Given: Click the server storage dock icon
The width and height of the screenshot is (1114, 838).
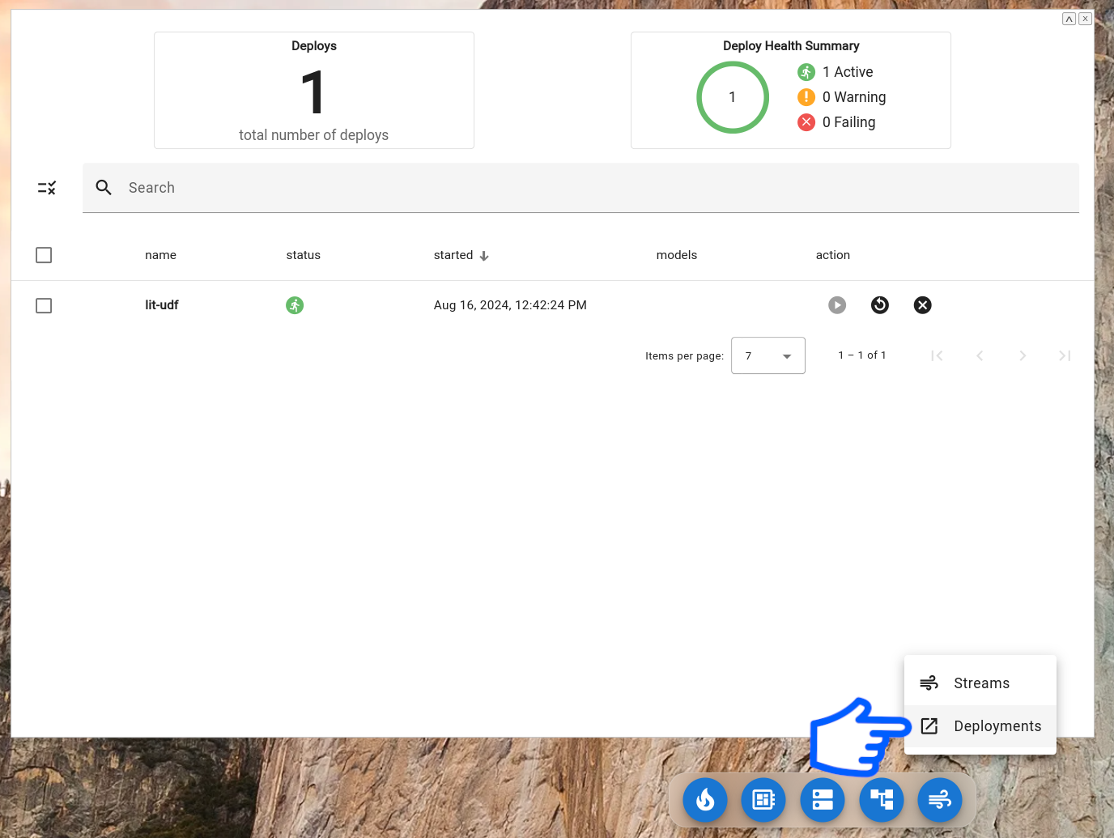Looking at the screenshot, I should (823, 800).
